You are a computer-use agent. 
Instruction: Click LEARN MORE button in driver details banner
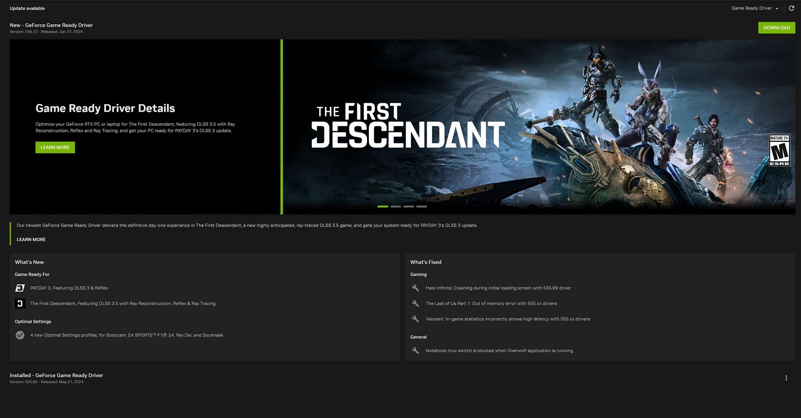(x=55, y=147)
